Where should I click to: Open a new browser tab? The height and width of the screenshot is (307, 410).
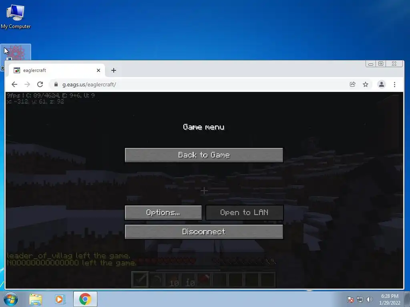tap(113, 70)
